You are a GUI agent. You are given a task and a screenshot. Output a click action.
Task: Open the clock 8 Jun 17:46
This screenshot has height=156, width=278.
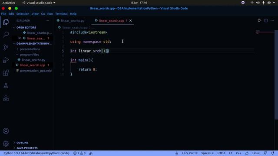(139, 3)
